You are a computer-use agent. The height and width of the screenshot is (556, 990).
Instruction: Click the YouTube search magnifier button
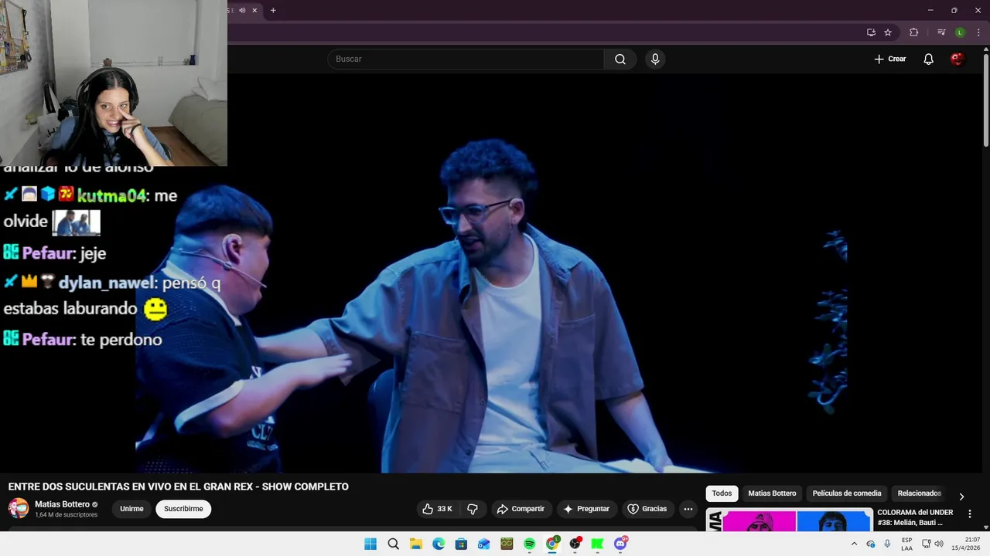pyautogui.click(x=620, y=59)
